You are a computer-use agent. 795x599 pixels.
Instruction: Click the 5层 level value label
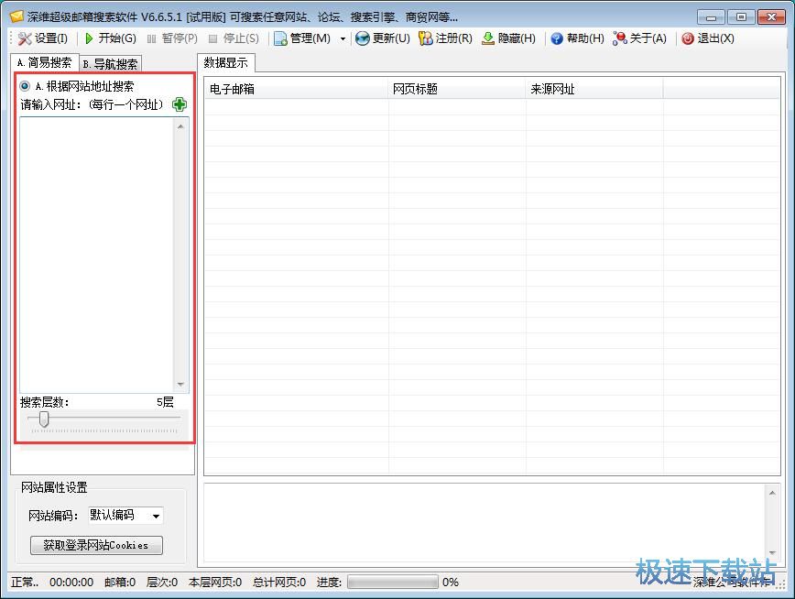pos(165,402)
